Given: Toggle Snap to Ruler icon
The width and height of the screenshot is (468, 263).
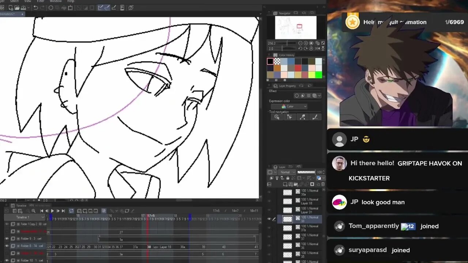Looking at the screenshot, I should (x=101, y=8).
